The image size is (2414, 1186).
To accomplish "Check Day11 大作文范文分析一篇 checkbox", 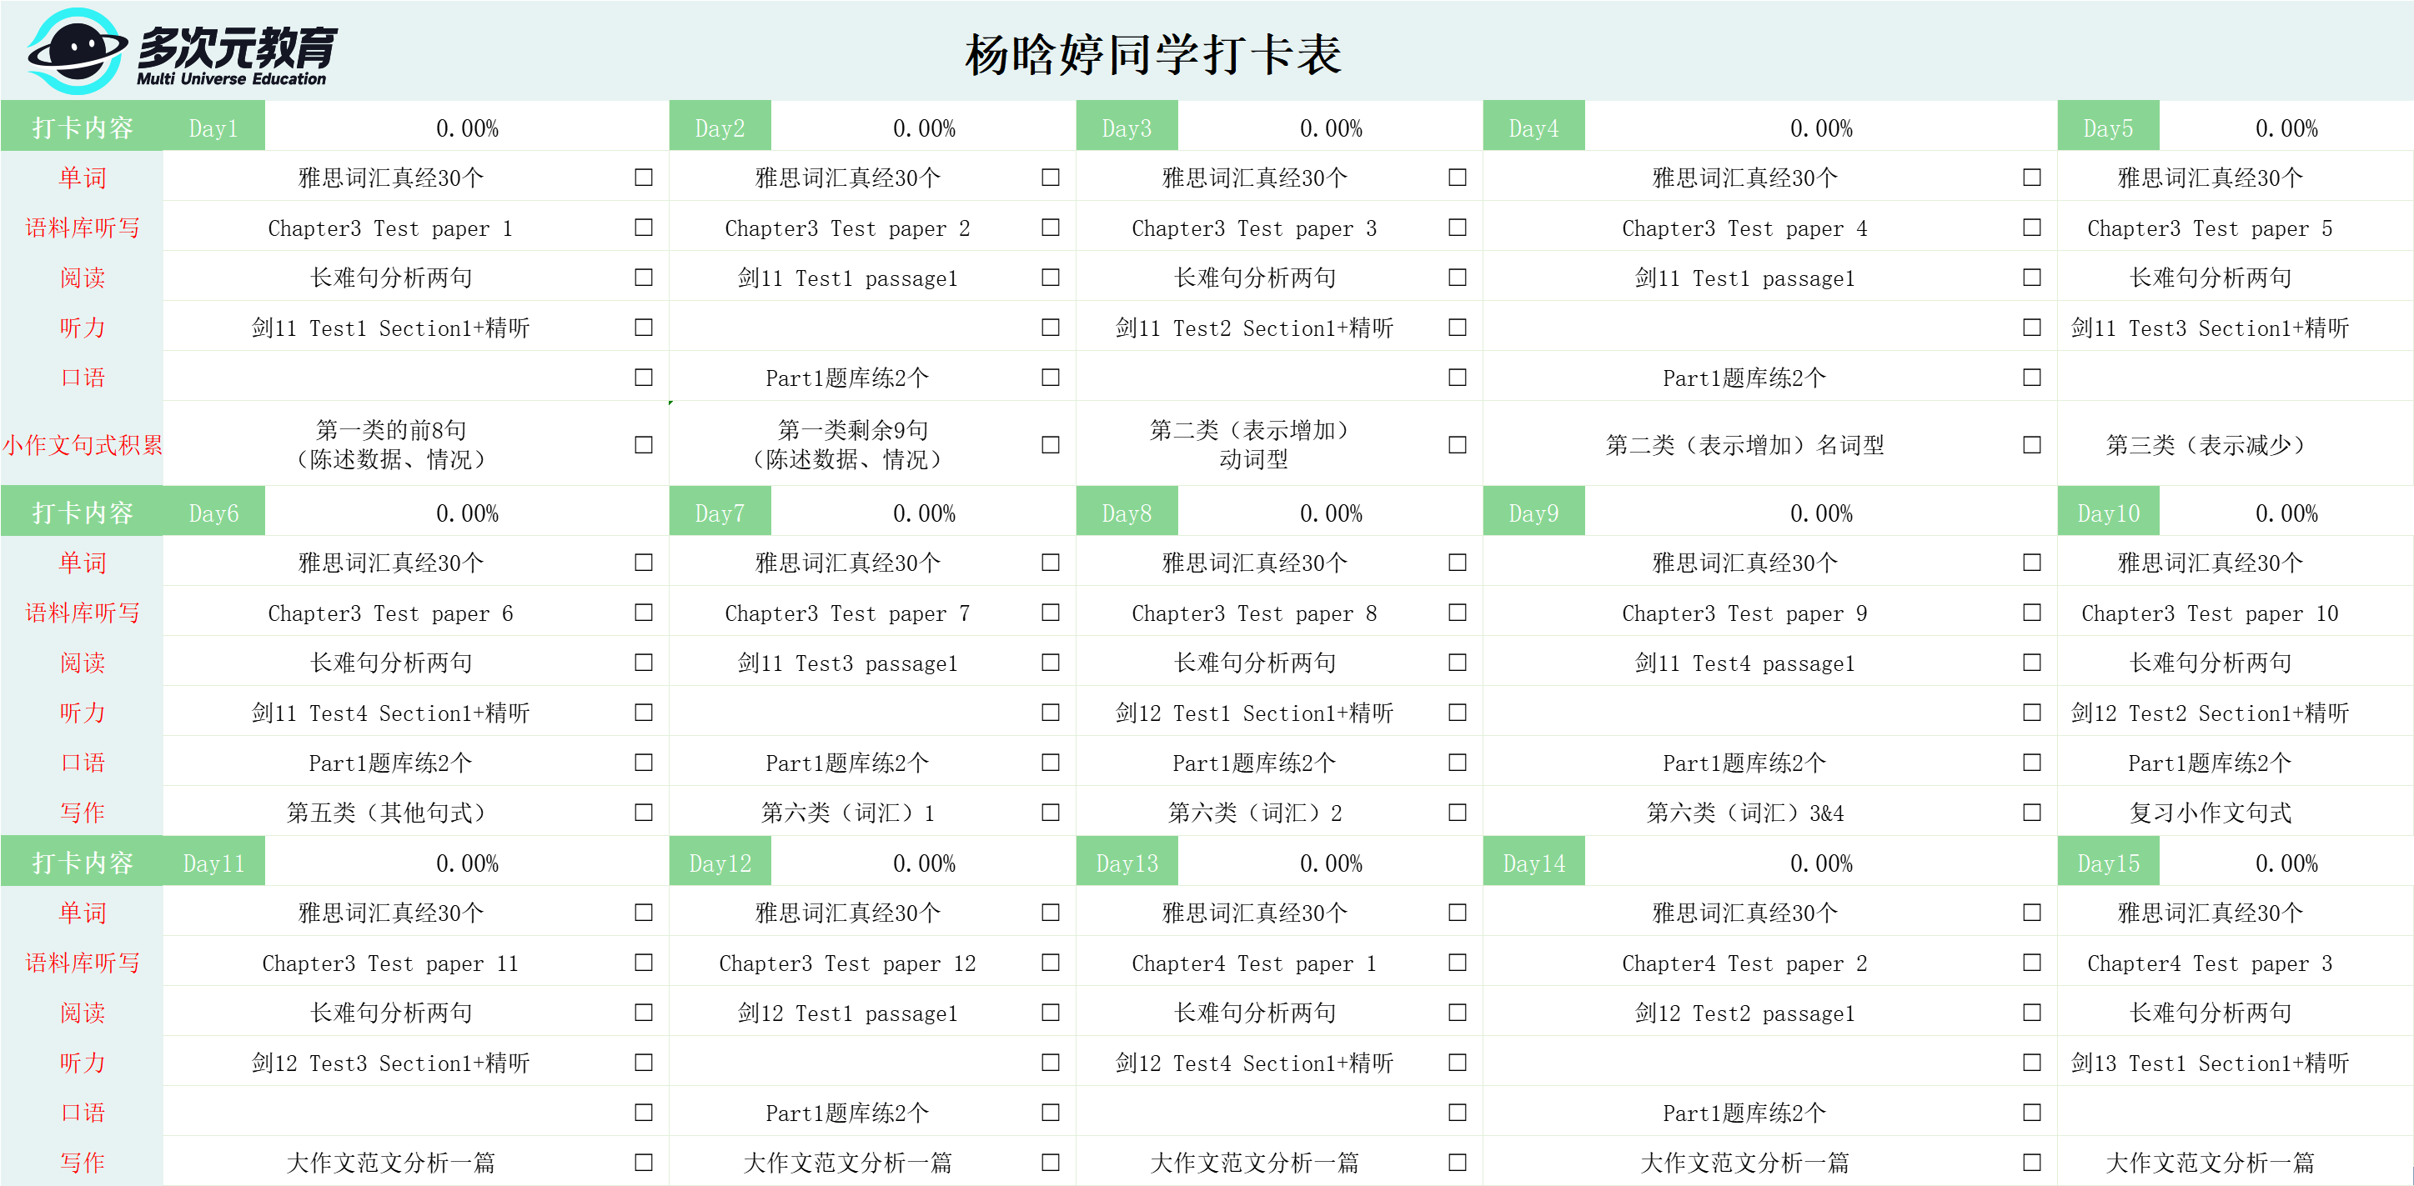I will [643, 1163].
